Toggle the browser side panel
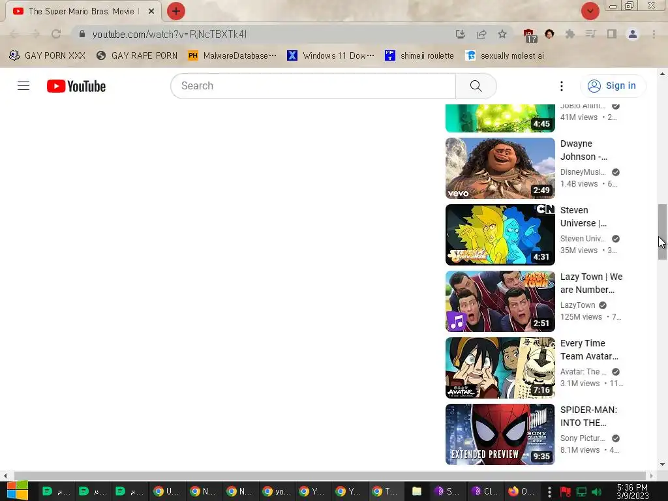Image resolution: width=668 pixels, height=501 pixels. 612,34
